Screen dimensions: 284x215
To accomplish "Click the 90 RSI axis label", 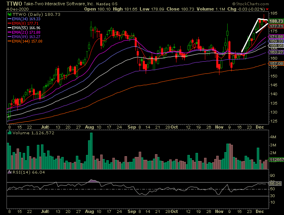I will 272,176.
